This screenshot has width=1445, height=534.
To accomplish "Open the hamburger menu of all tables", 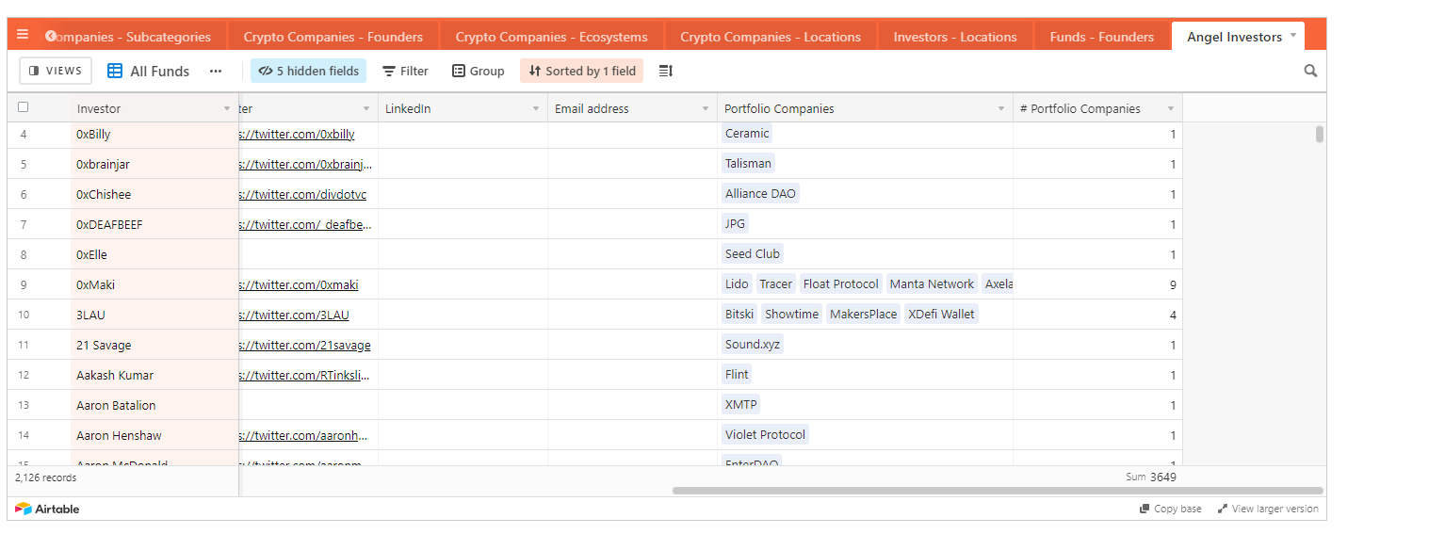I will click(x=23, y=35).
